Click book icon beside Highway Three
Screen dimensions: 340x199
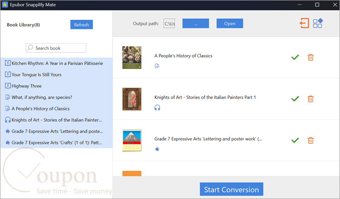(x=8, y=86)
